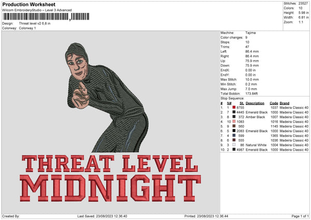311x220 pixels.
Task: Click the THREAT LEVEL embroidered lettering
Action: point(110,163)
